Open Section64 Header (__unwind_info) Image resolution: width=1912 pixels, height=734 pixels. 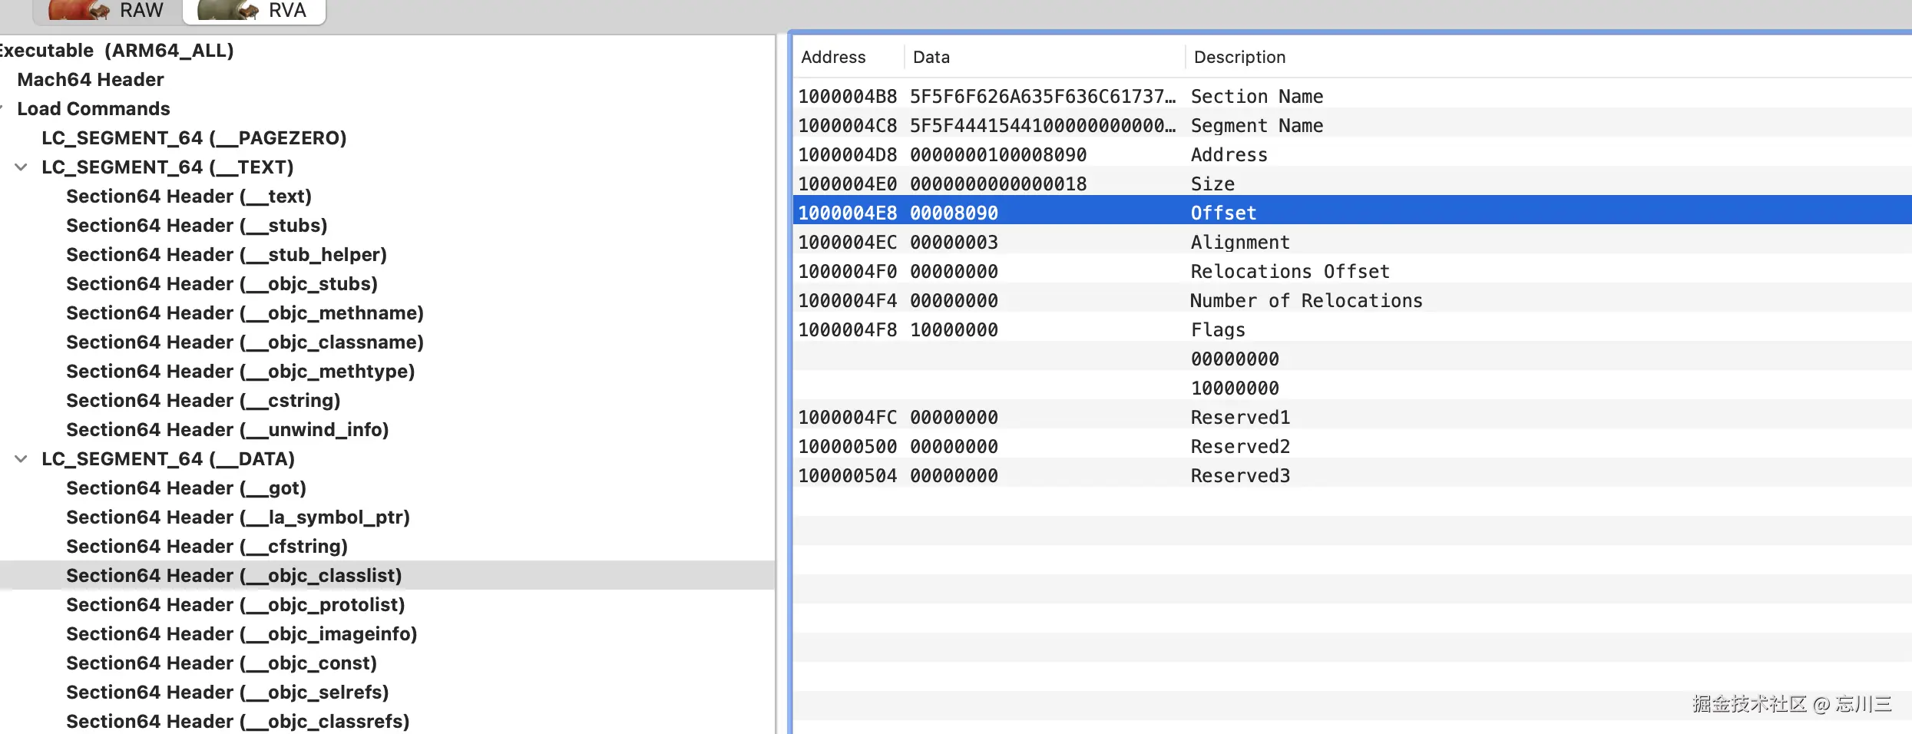pos(227,429)
